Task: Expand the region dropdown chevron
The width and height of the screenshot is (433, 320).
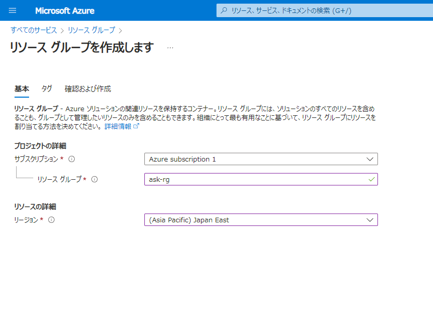Action: click(370, 220)
